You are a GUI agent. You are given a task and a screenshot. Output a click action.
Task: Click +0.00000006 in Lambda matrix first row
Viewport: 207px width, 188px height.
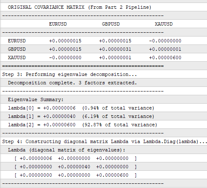pos(36,158)
